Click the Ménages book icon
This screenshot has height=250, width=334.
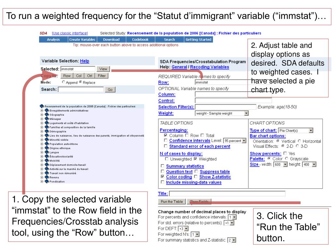coord(47,119)
